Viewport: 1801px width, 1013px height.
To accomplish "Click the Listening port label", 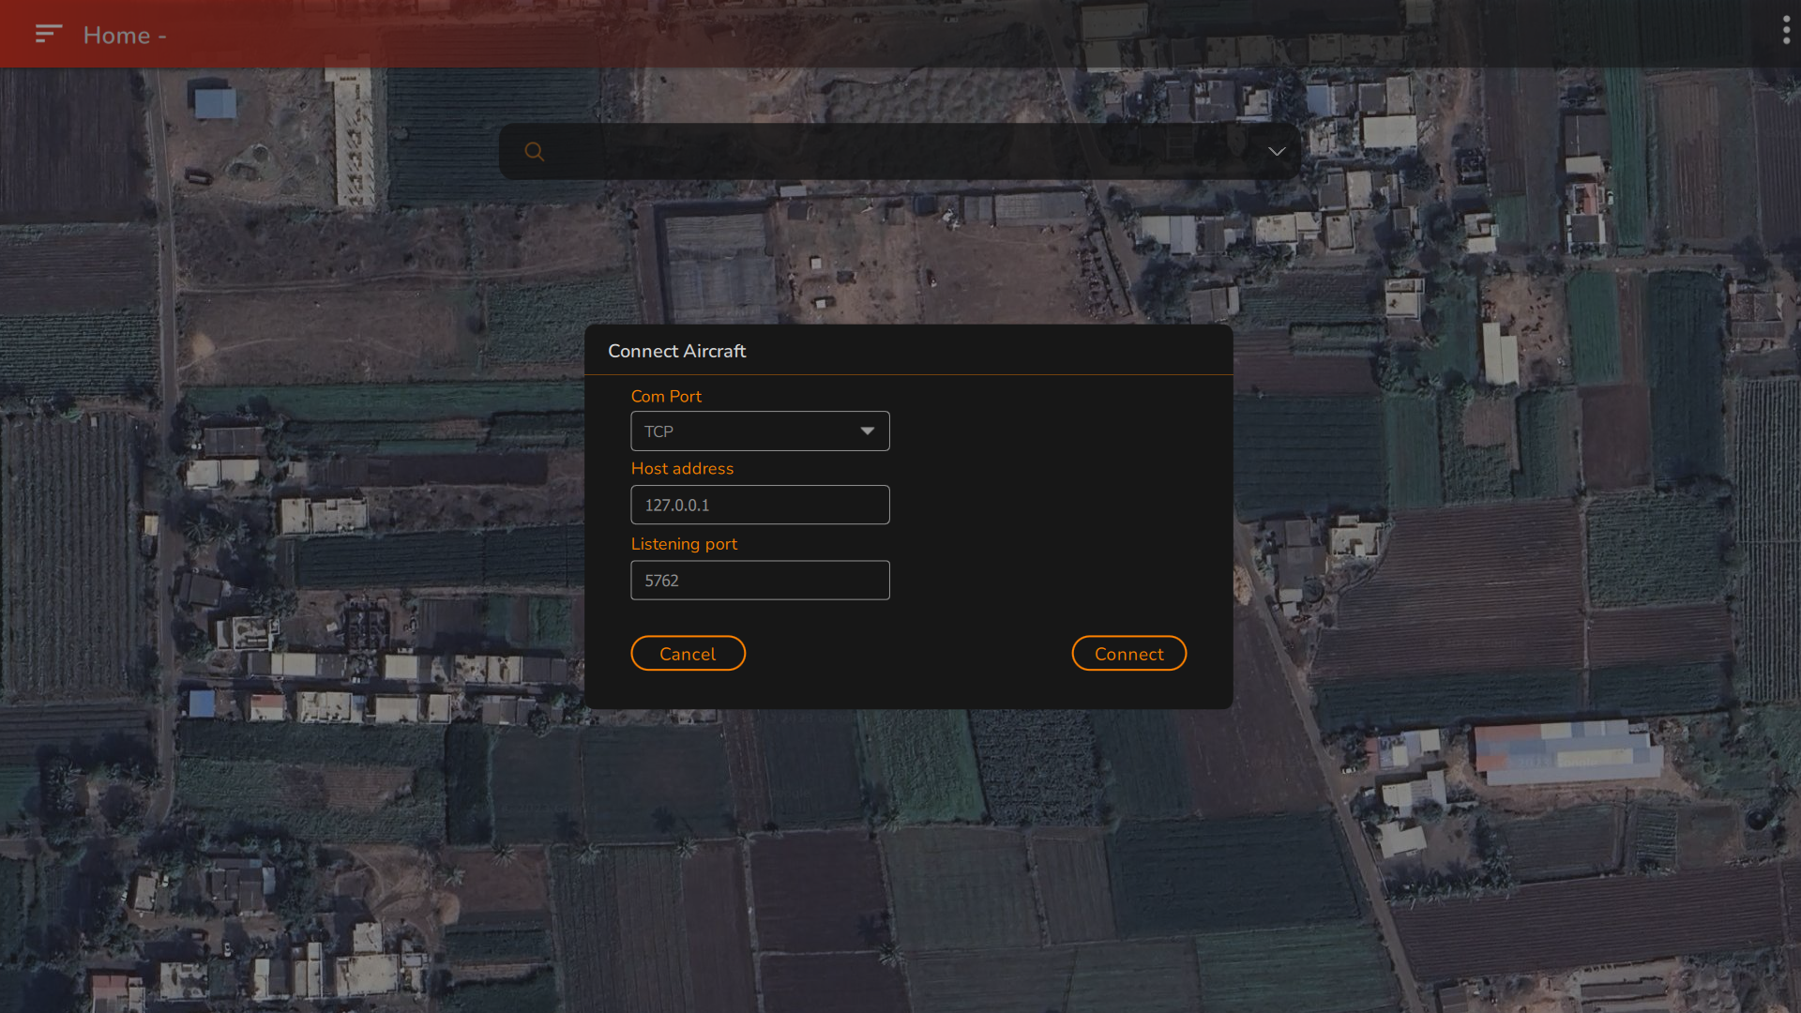I will [x=684, y=544].
